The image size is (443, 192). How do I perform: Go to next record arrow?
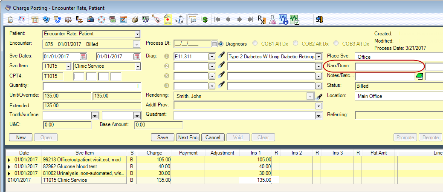pos(239,20)
